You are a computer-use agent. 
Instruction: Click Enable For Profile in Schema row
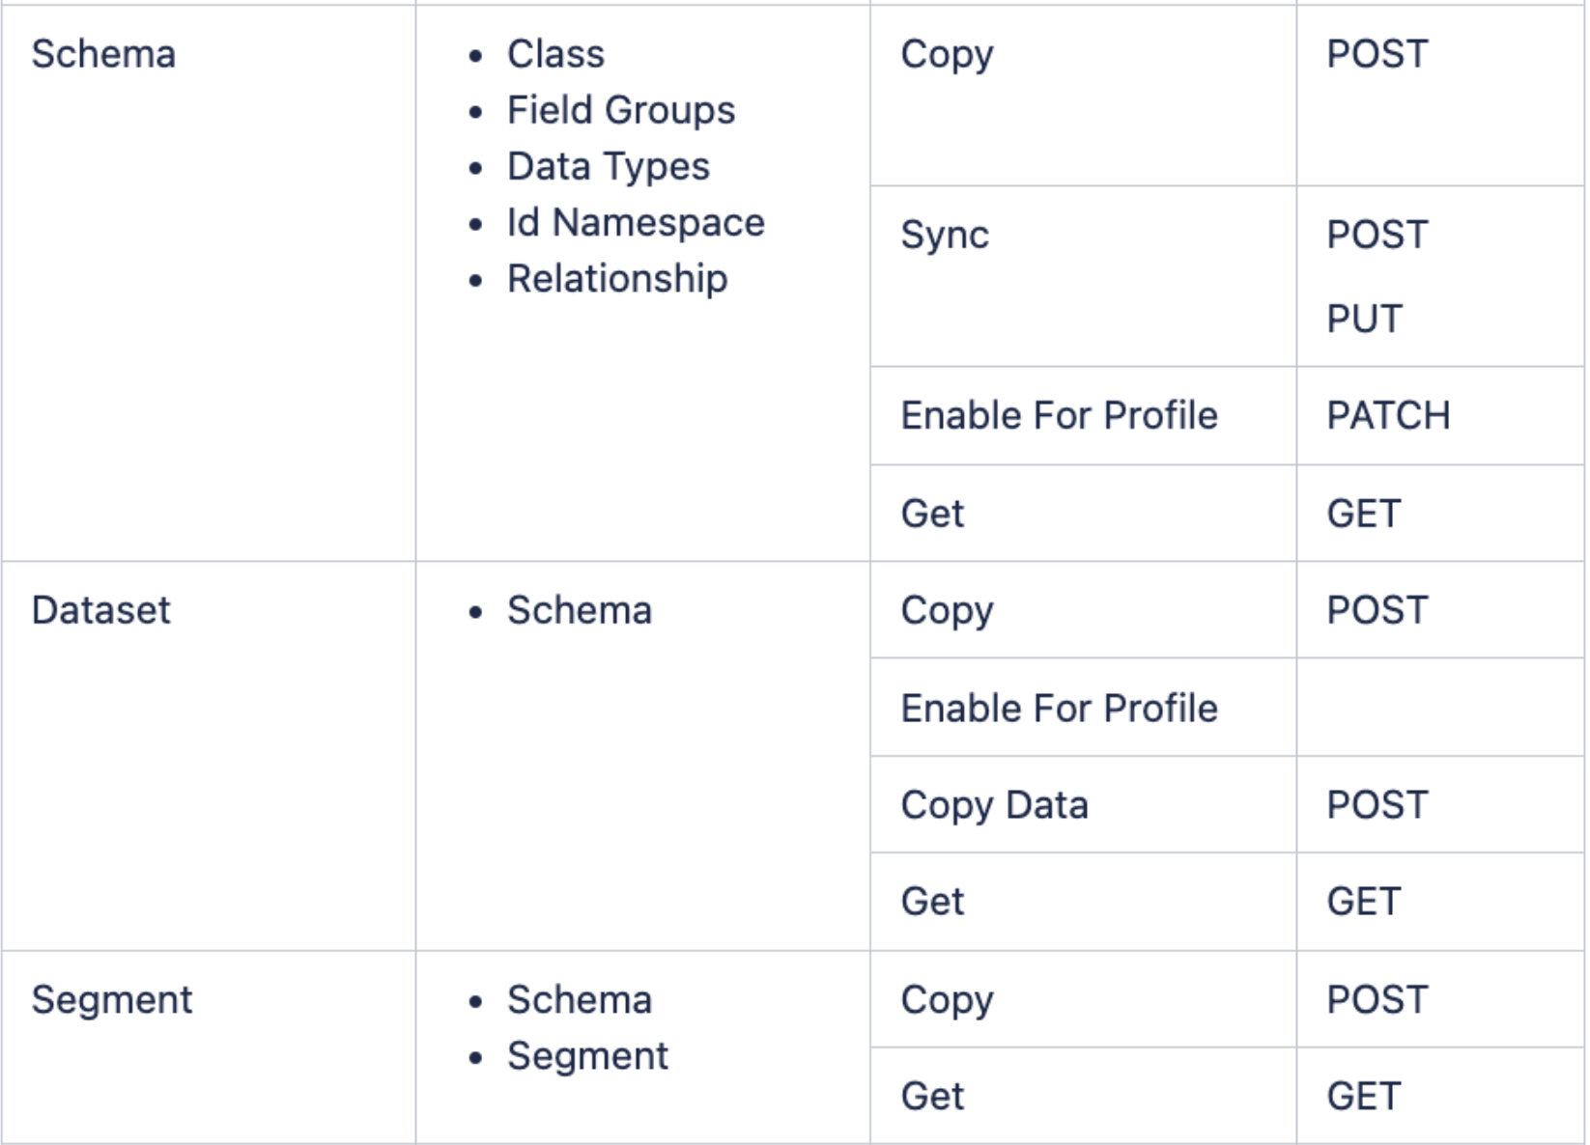click(1059, 415)
